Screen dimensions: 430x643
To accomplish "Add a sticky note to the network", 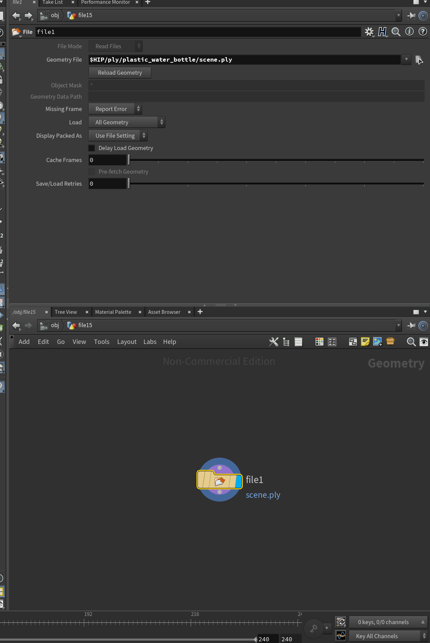I will [x=365, y=342].
